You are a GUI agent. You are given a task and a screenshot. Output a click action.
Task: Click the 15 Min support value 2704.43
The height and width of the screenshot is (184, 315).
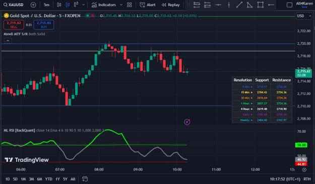(x=262, y=93)
